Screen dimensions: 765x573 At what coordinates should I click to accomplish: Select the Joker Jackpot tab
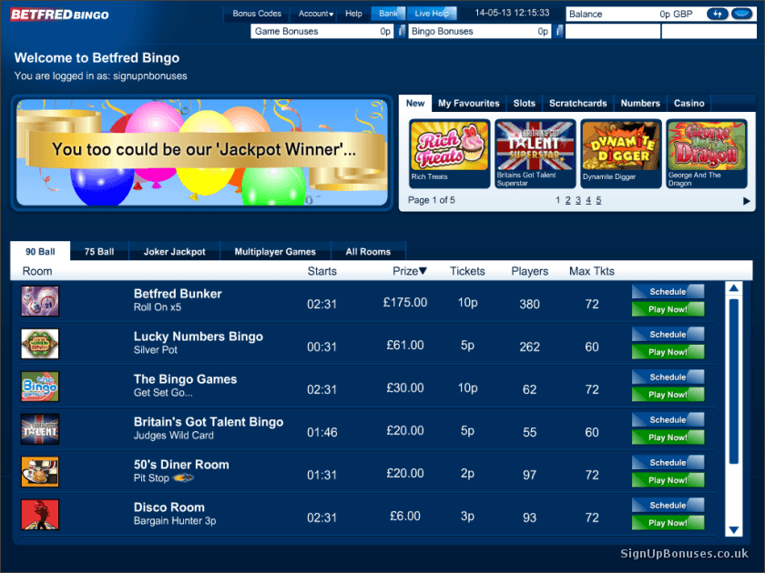click(x=175, y=251)
